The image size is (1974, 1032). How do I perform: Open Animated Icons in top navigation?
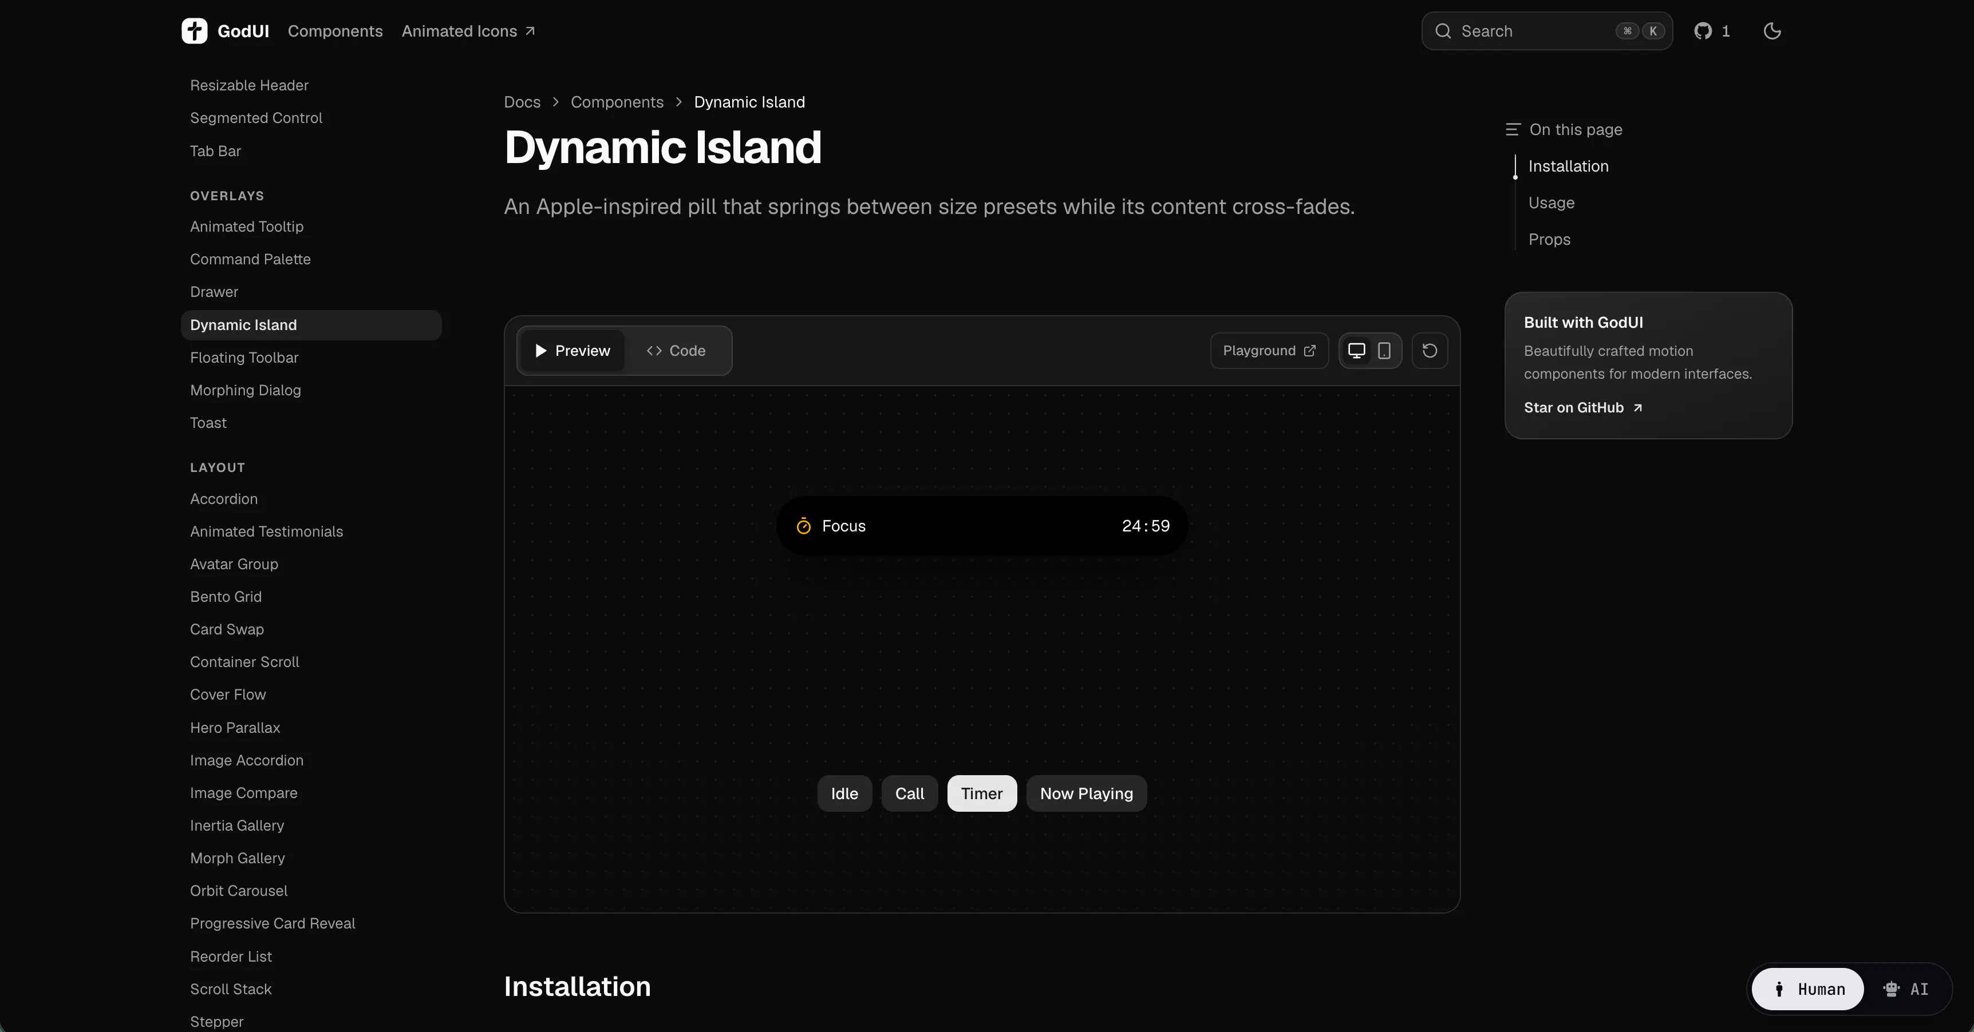[x=468, y=31]
